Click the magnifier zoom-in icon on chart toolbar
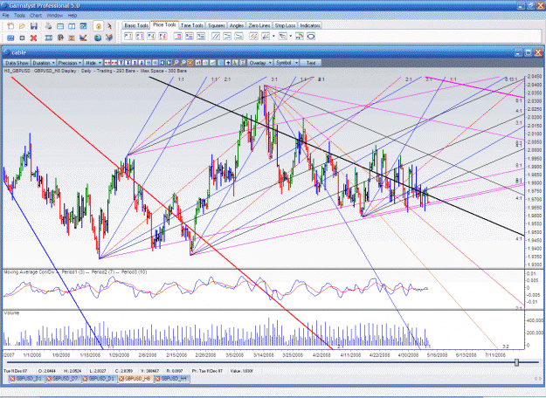 (176, 63)
